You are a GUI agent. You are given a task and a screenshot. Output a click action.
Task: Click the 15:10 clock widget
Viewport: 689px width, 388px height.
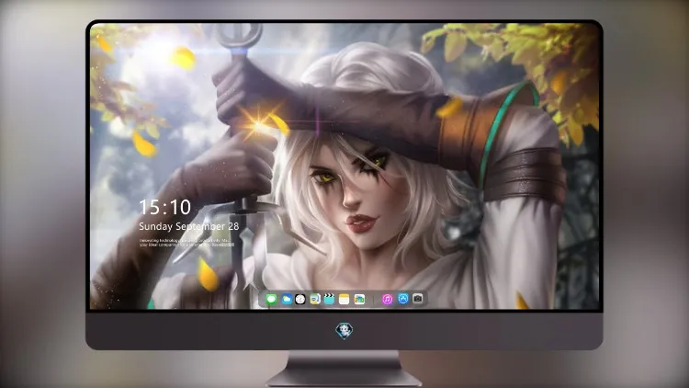click(165, 207)
